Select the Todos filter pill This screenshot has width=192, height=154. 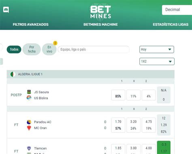pos(14,49)
